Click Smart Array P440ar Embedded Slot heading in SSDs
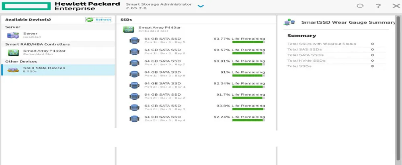 pyautogui.click(x=160, y=29)
